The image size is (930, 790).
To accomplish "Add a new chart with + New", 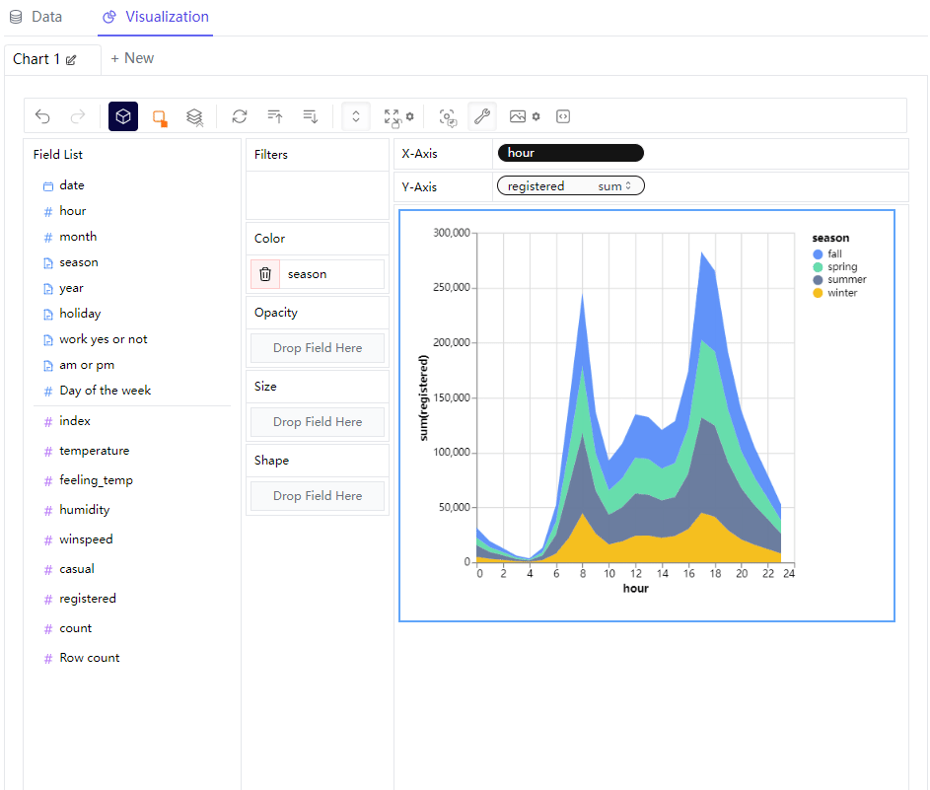I will tap(132, 58).
